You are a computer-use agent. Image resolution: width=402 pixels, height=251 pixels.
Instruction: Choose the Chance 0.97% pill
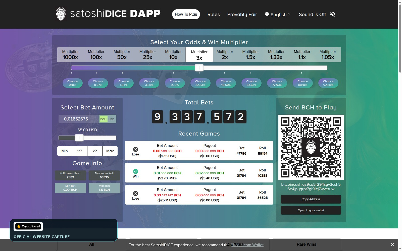(x=98, y=83)
